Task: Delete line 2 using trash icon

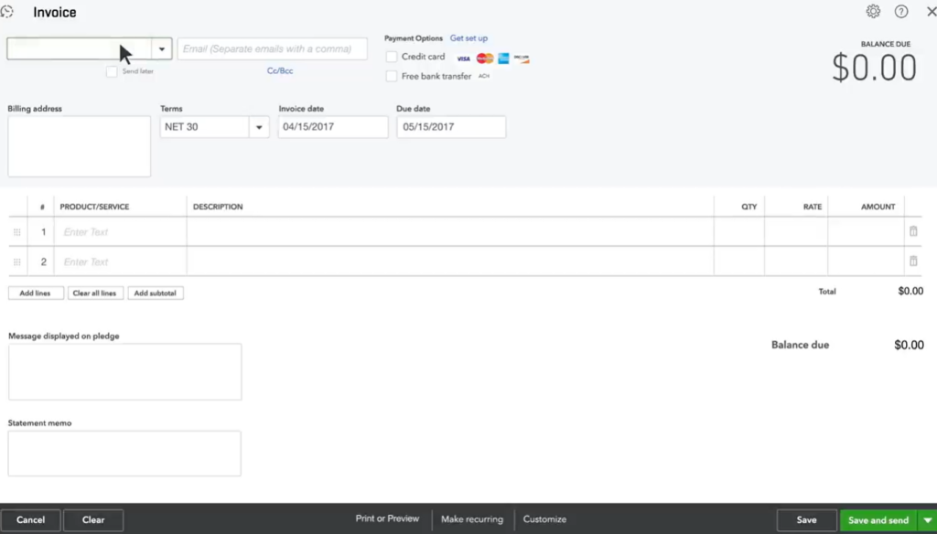Action: click(x=912, y=261)
